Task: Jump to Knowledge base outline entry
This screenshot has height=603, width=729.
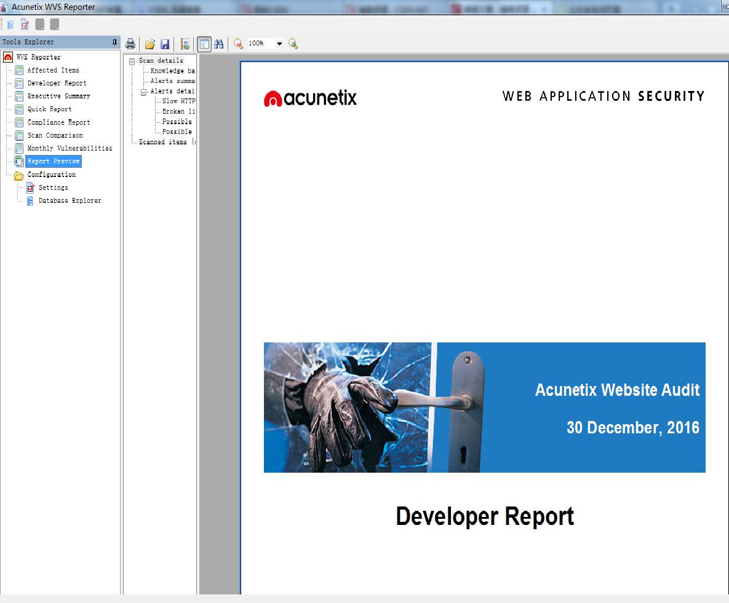Action: 172,71
